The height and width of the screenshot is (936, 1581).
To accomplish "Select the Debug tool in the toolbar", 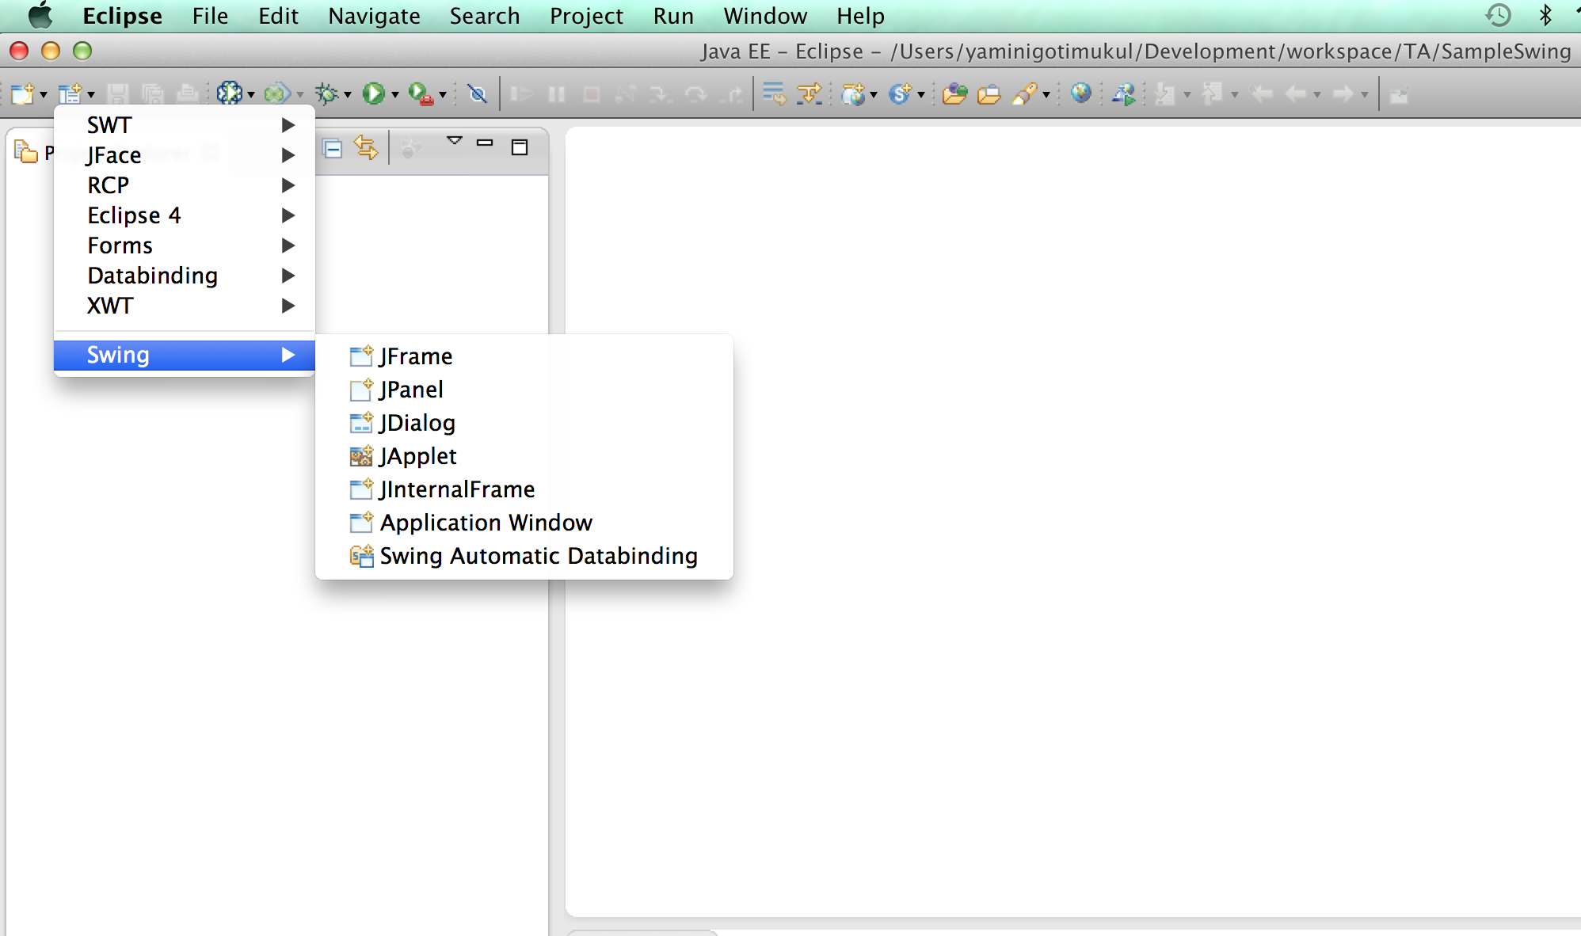I will click(327, 93).
